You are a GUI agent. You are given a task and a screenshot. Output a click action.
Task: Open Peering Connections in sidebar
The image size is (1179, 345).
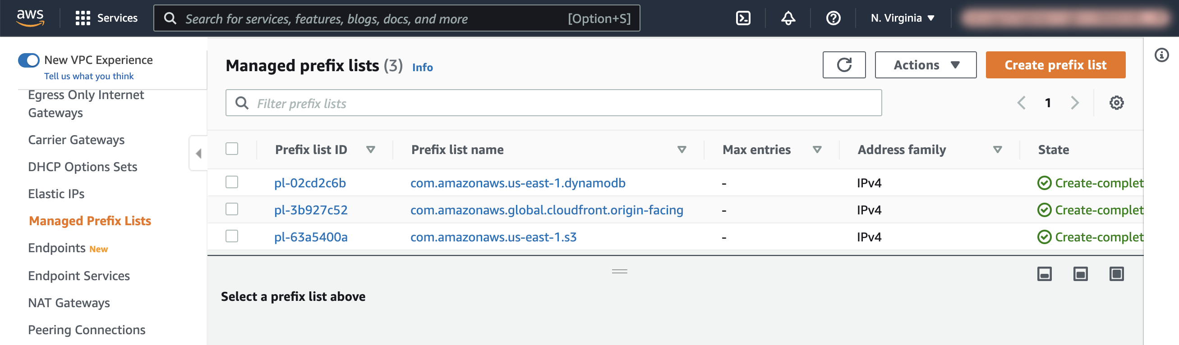(x=87, y=330)
